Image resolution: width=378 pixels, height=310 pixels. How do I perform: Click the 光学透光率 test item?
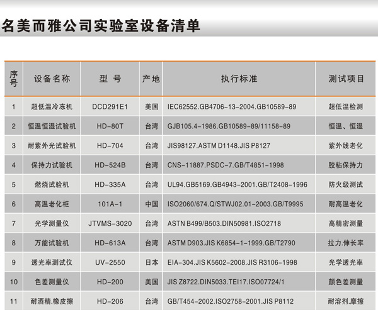tap(346, 263)
